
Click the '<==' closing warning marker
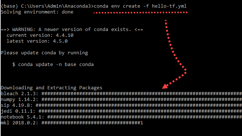(139, 30)
